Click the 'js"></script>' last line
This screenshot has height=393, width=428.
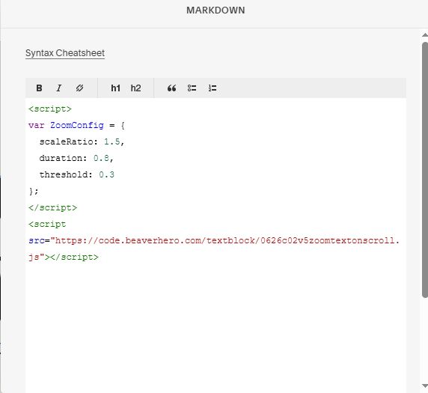click(64, 257)
